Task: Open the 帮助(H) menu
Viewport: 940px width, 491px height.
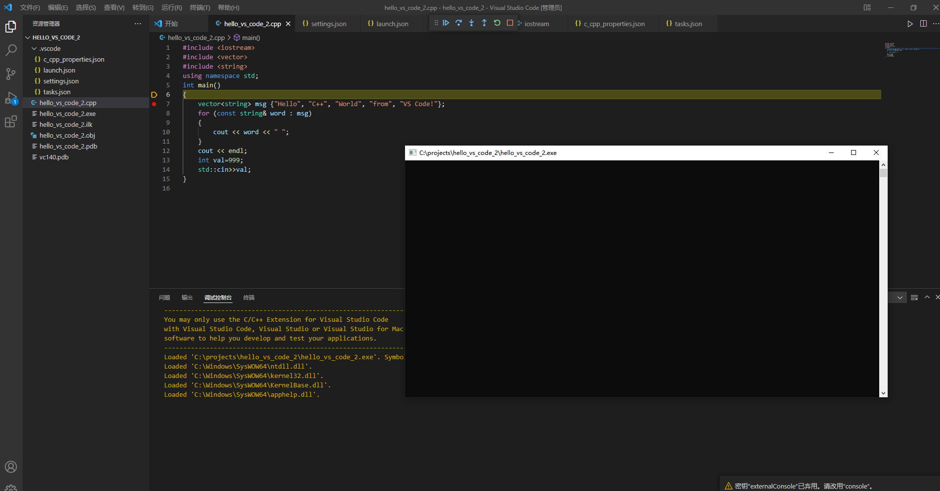Action: [x=229, y=7]
